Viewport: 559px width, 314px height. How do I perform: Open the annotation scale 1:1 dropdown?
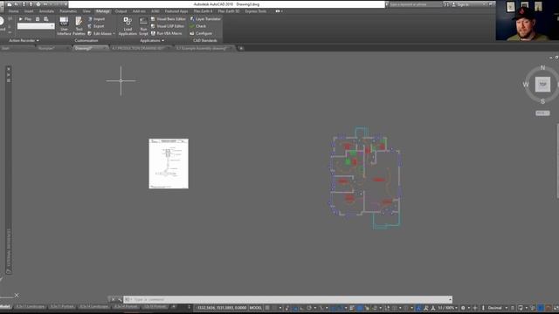[x=448, y=308]
